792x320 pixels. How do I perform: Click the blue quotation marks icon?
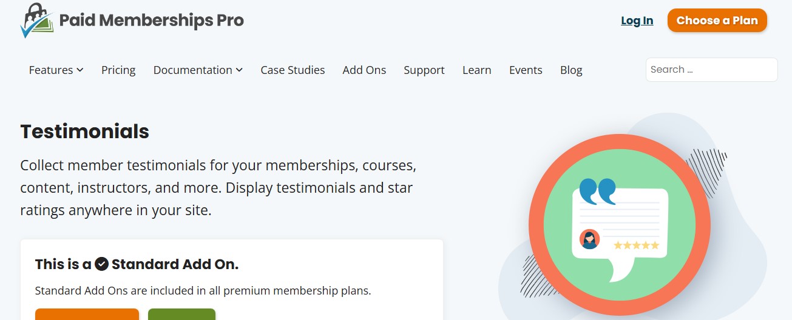pyautogui.click(x=597, y=192)
